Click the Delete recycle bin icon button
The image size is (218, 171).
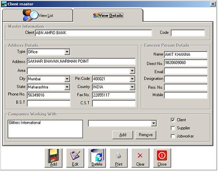[x=97, y=158]
